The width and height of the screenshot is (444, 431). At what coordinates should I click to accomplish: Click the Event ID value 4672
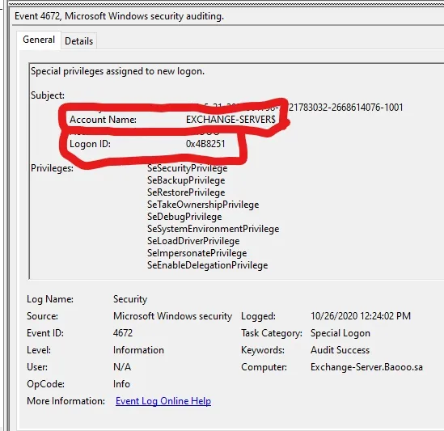(123, 332)
